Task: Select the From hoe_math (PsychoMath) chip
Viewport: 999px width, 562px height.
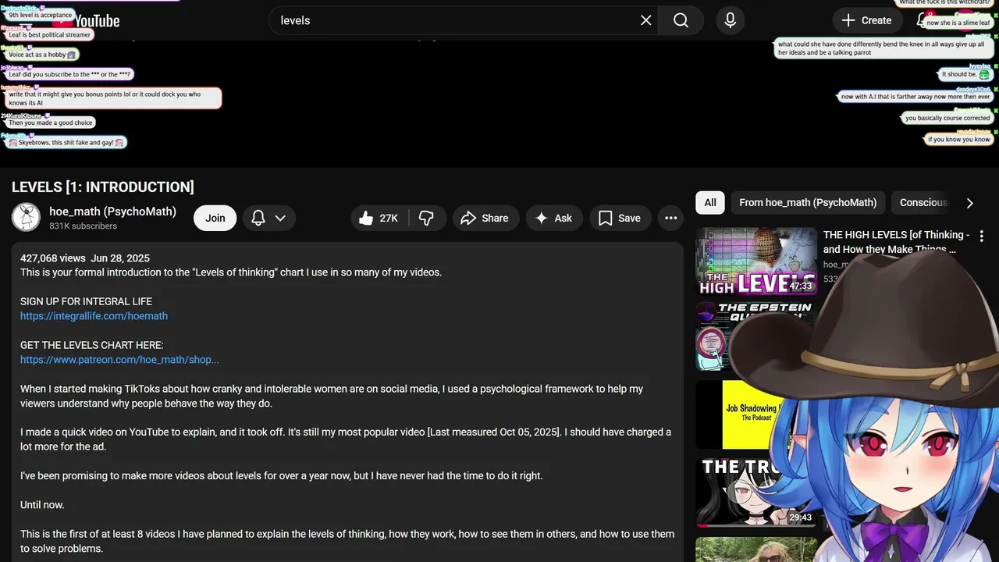Action: tap(808, 203)
